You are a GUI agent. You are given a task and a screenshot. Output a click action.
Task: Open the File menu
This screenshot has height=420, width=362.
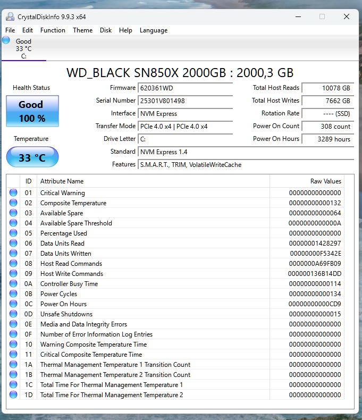click(x=10, y=30)
